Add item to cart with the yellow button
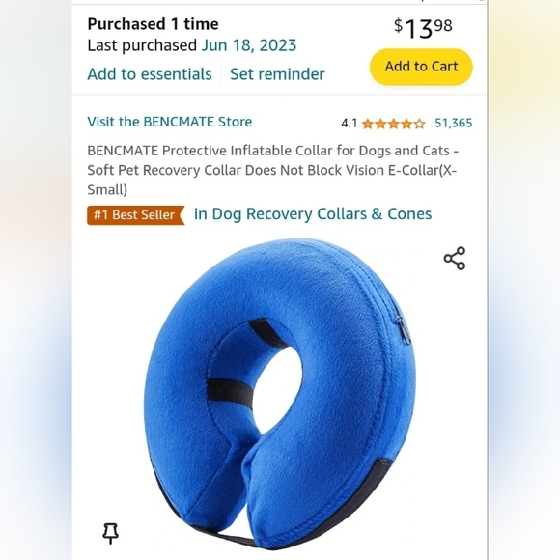The height and width of the screenshot is (560, 560). 421,67
